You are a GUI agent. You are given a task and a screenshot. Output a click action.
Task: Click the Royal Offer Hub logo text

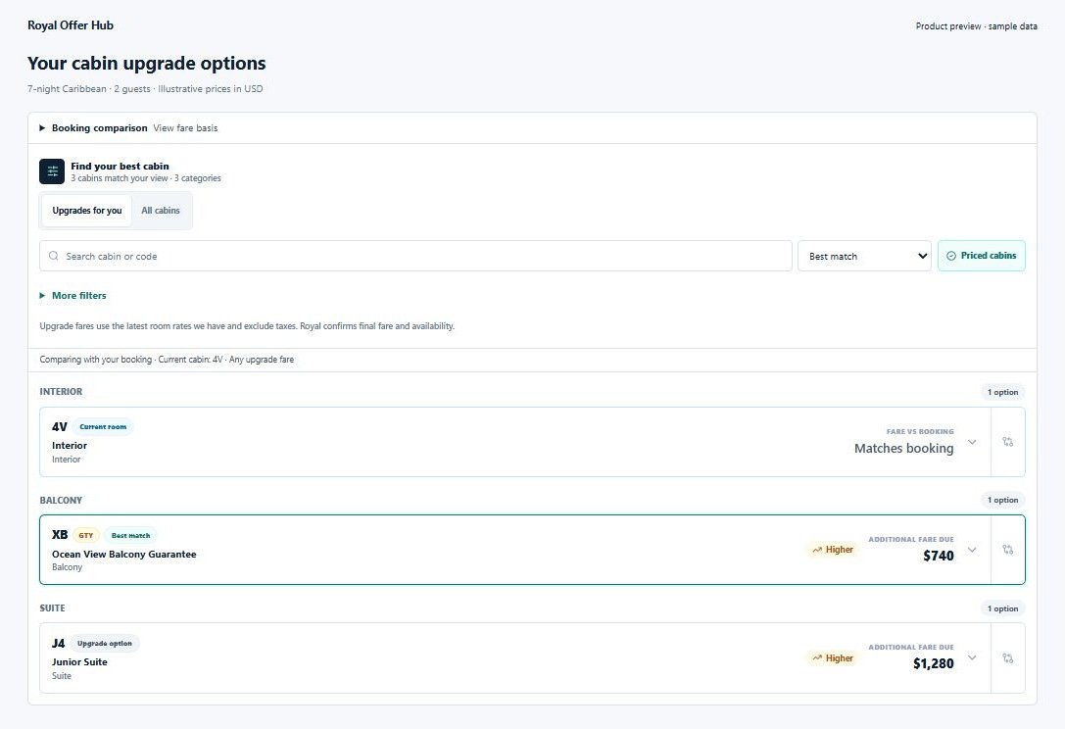click(71, 25)
